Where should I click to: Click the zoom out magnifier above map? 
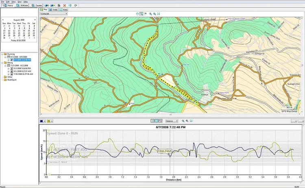(x=155, y=14)
